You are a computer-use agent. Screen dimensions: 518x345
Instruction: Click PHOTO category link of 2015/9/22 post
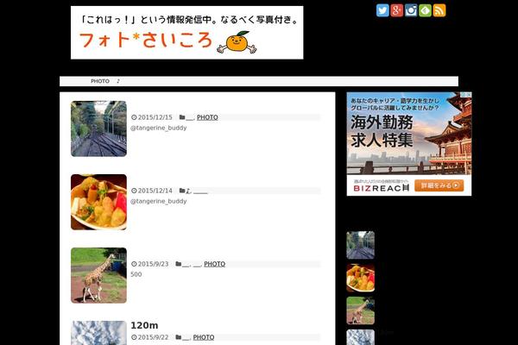pos(204,337)
